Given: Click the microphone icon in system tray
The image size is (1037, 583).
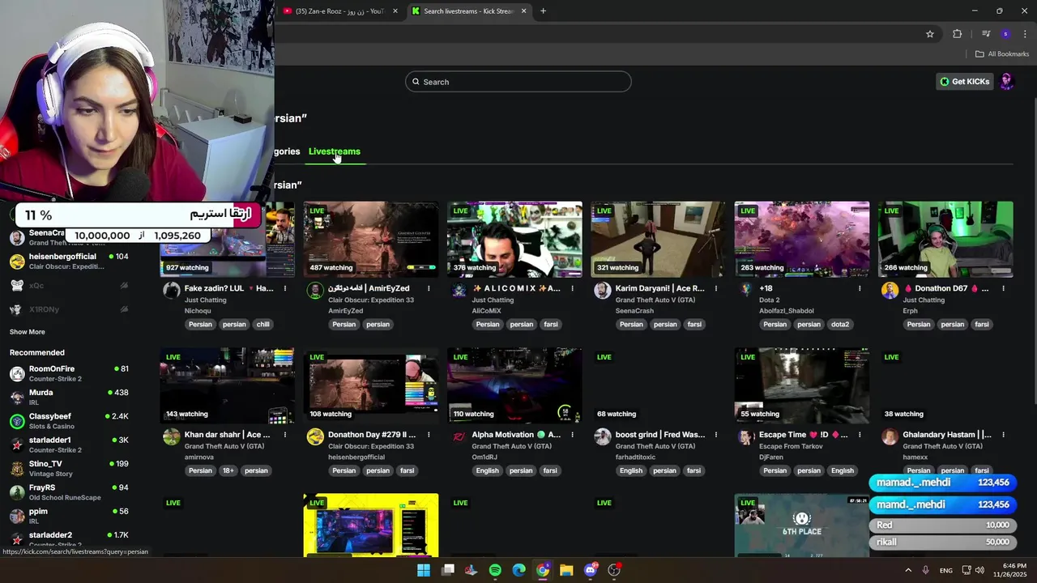Looking at the screenshot, I should click(x=925, y=570).
